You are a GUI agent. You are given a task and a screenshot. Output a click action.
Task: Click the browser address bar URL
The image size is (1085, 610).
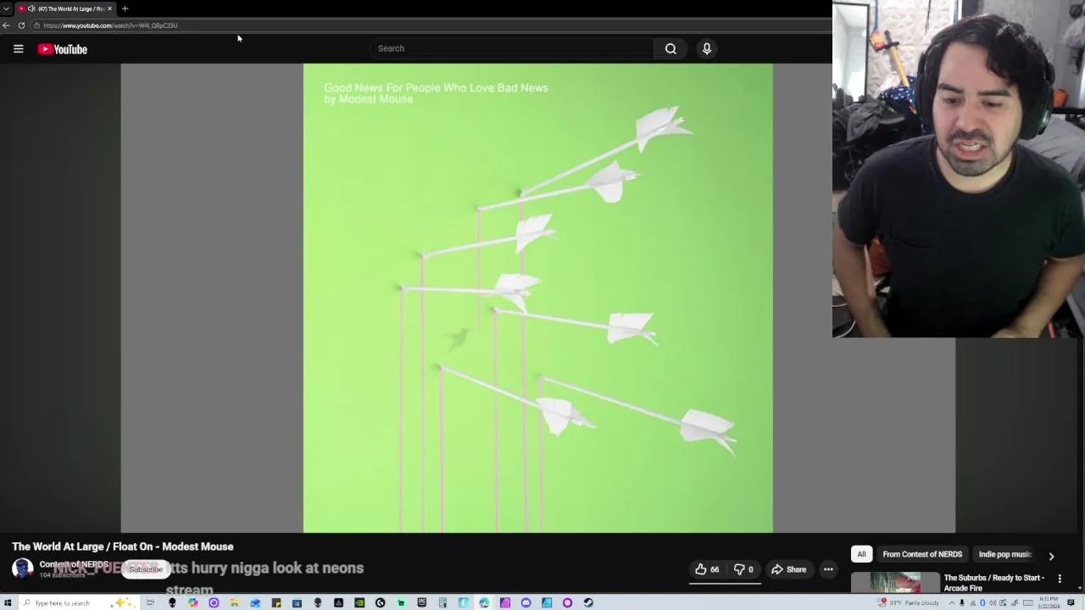click(x=110, y=25)
